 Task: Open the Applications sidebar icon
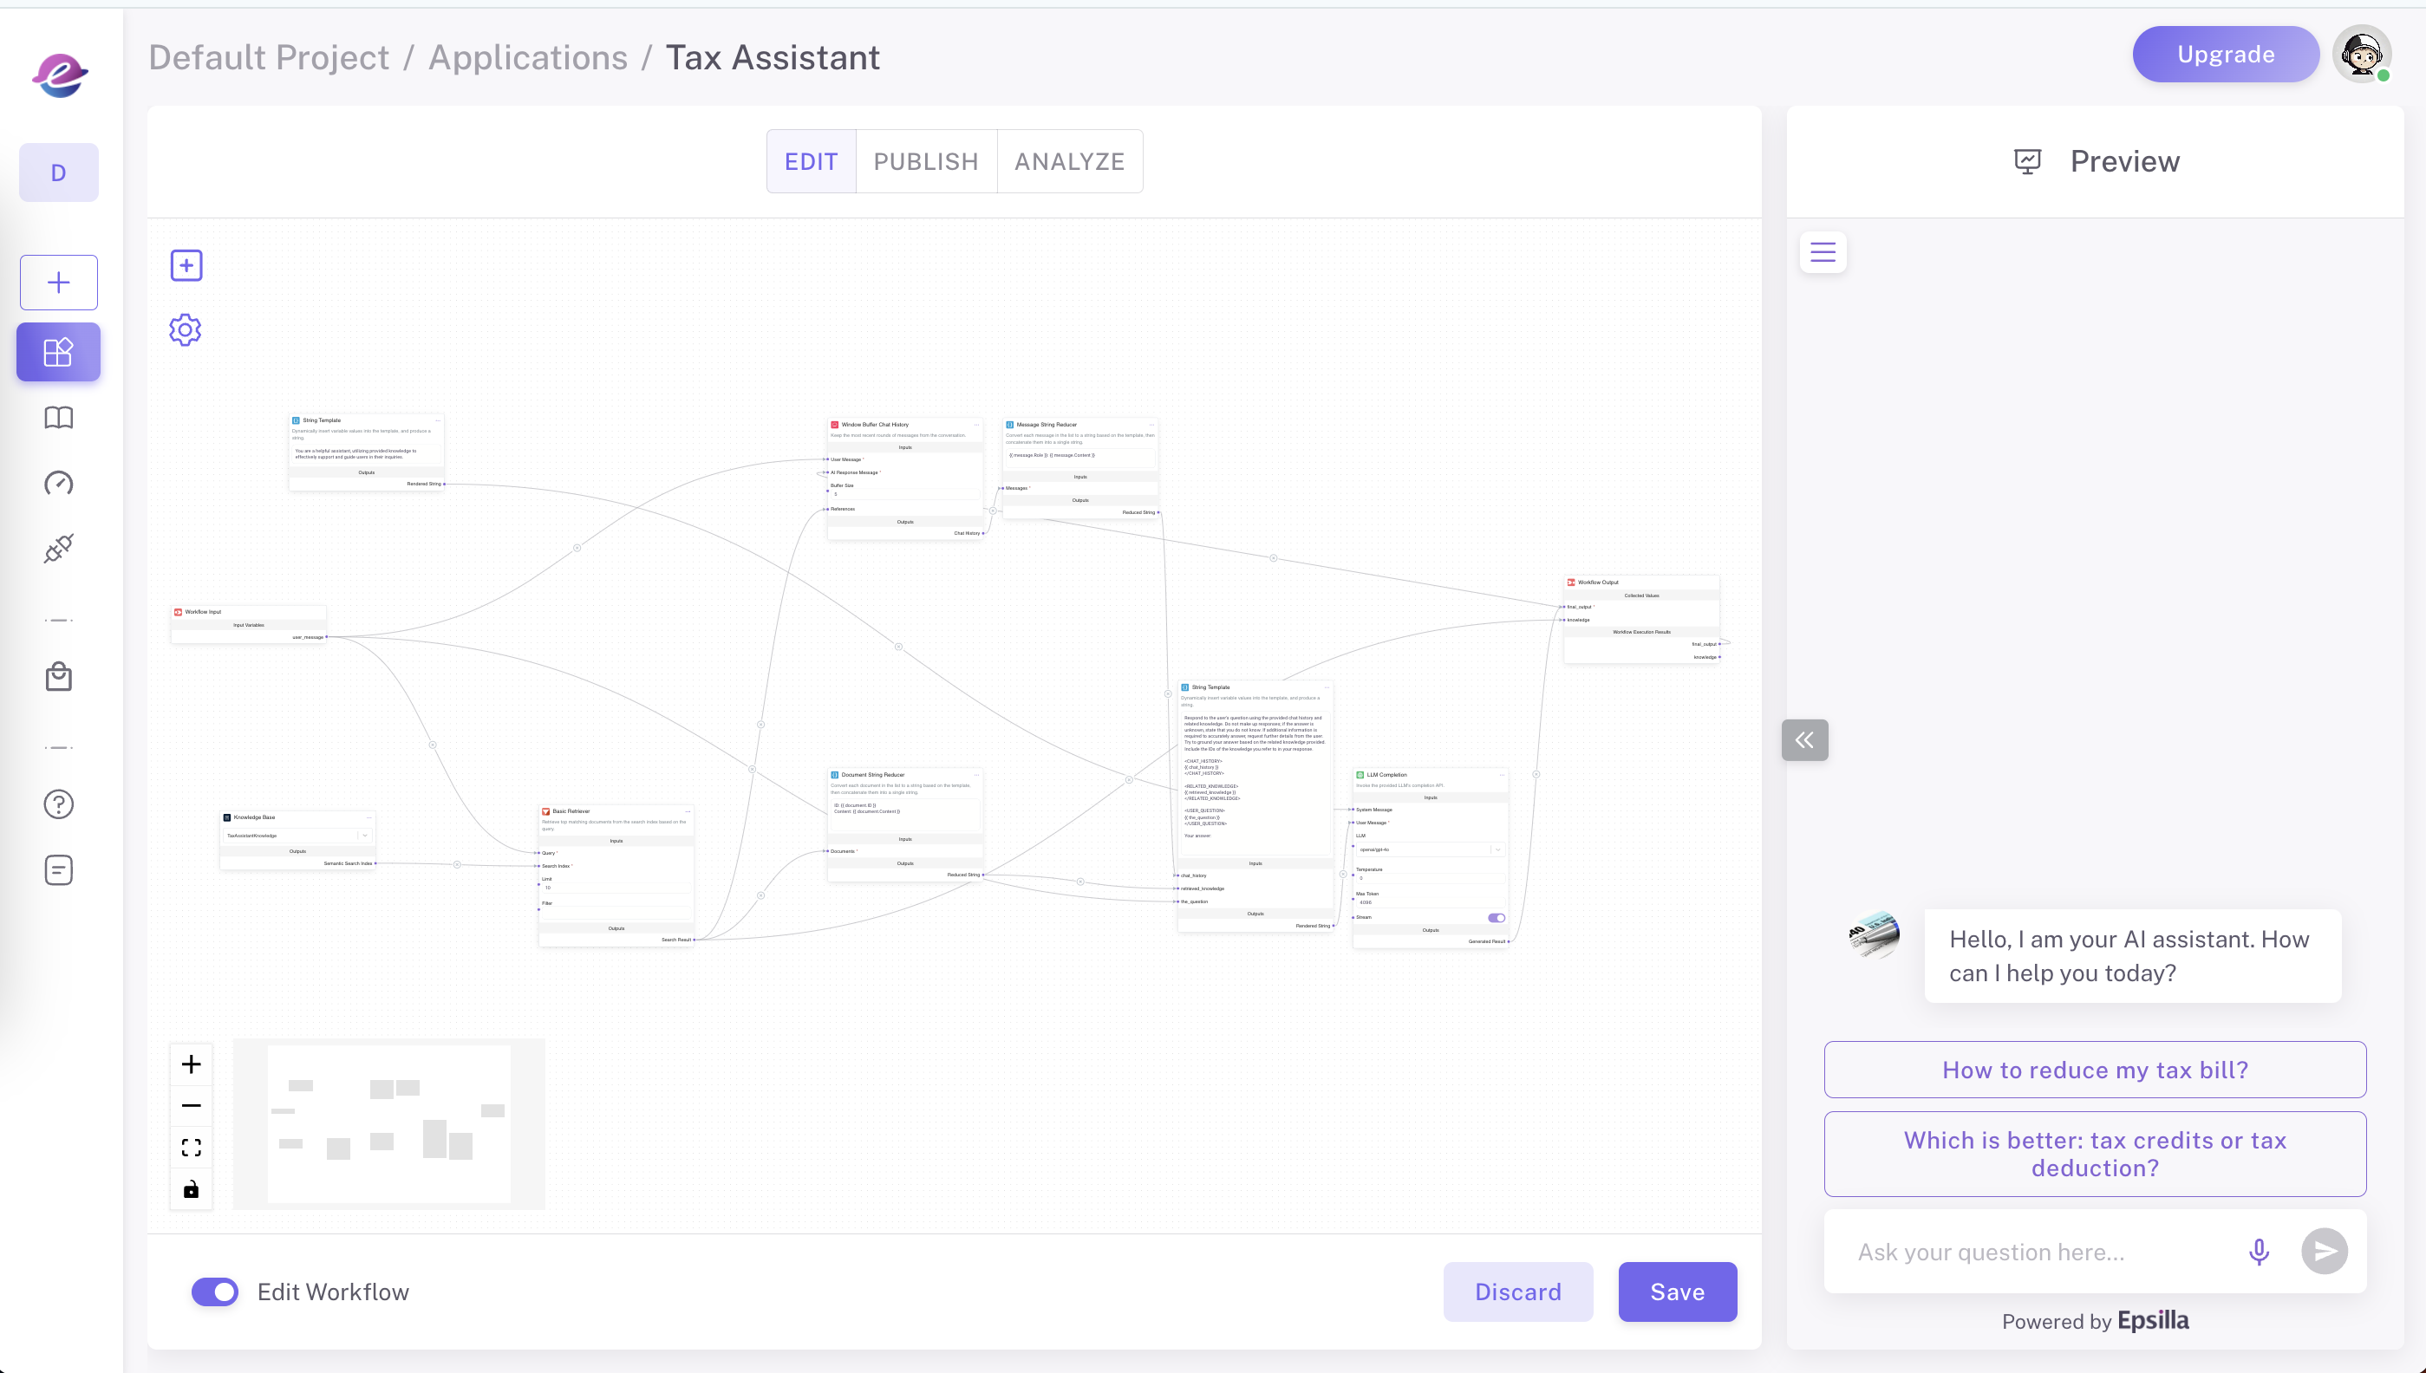[x=58, y=353]
